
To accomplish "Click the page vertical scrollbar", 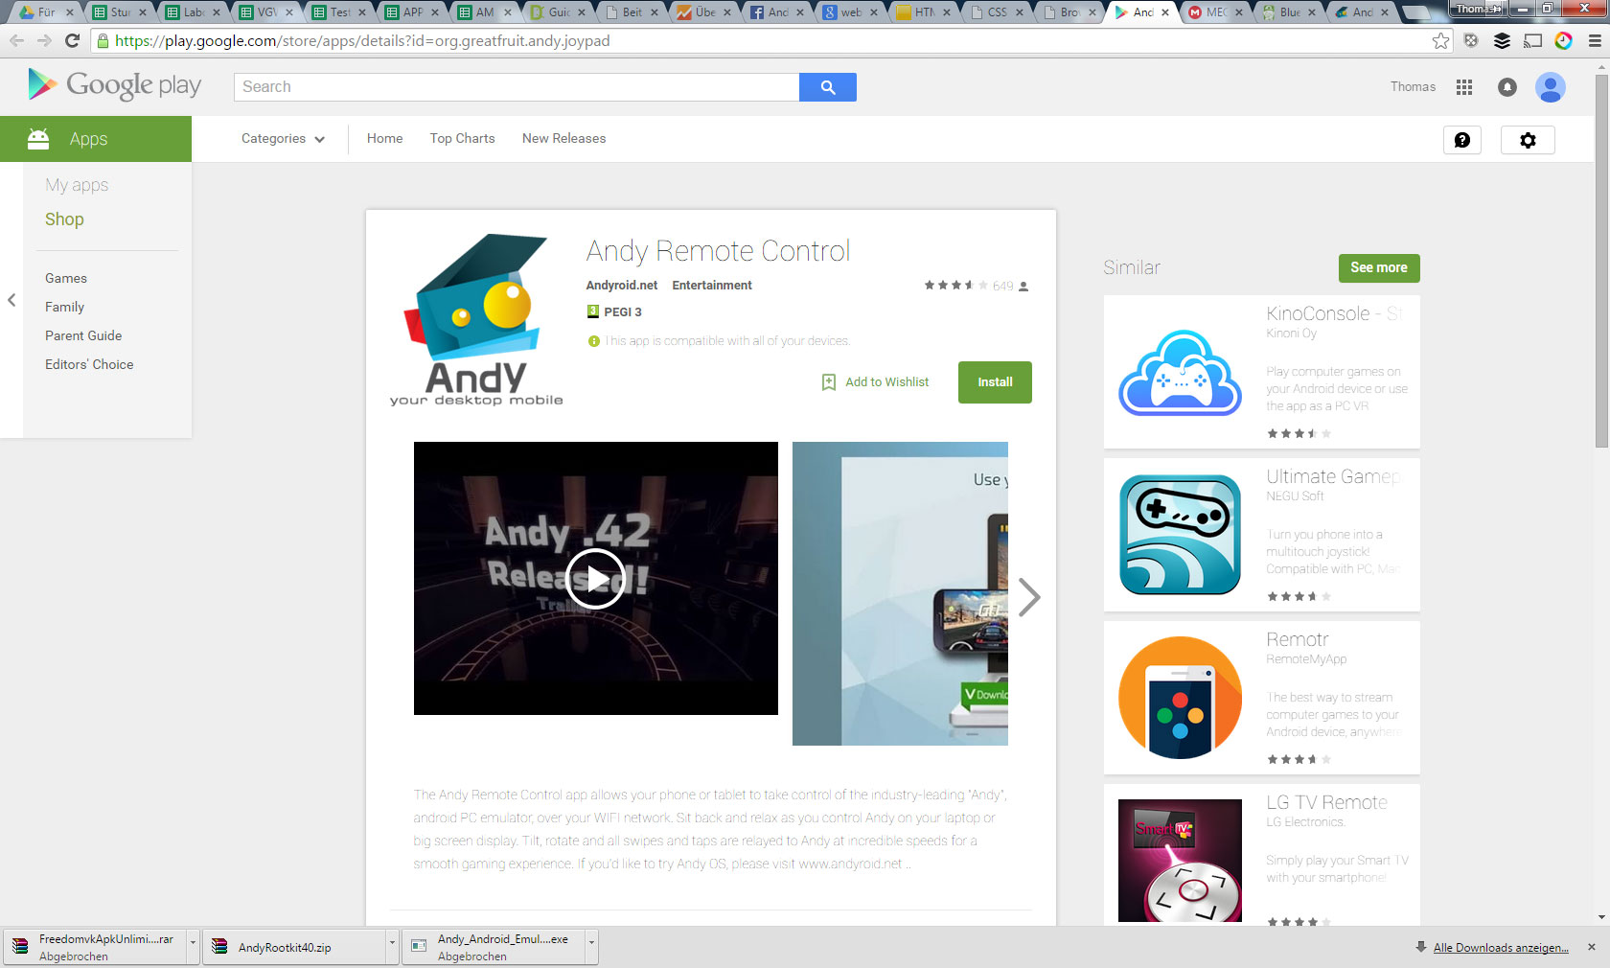I will pyautogui.click(x=1601, y=261).
